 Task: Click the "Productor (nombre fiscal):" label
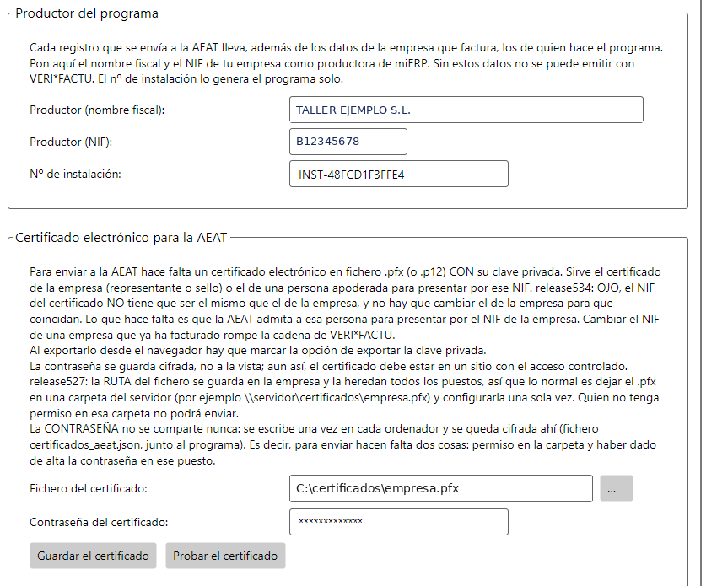(97, 110)
